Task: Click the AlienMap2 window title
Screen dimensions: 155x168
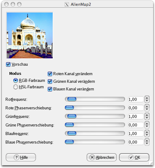Action: pos(81,5)
